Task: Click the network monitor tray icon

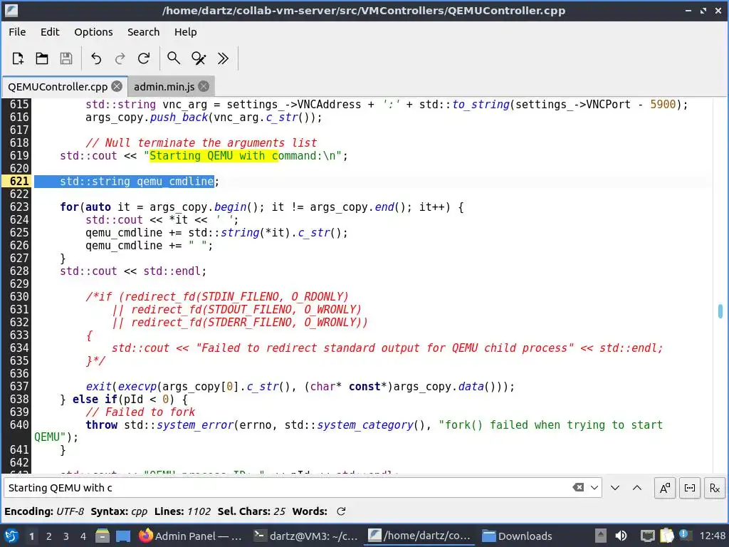Action: pyautogui.click(x=647, y=536)
